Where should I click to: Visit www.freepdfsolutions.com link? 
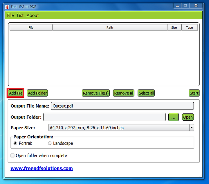pyautogui.click(x=42, y=168)
